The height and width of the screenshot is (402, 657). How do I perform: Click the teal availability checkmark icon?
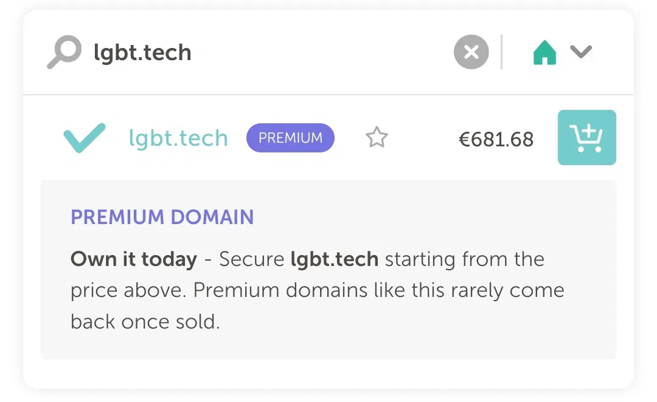pos(84,138)
